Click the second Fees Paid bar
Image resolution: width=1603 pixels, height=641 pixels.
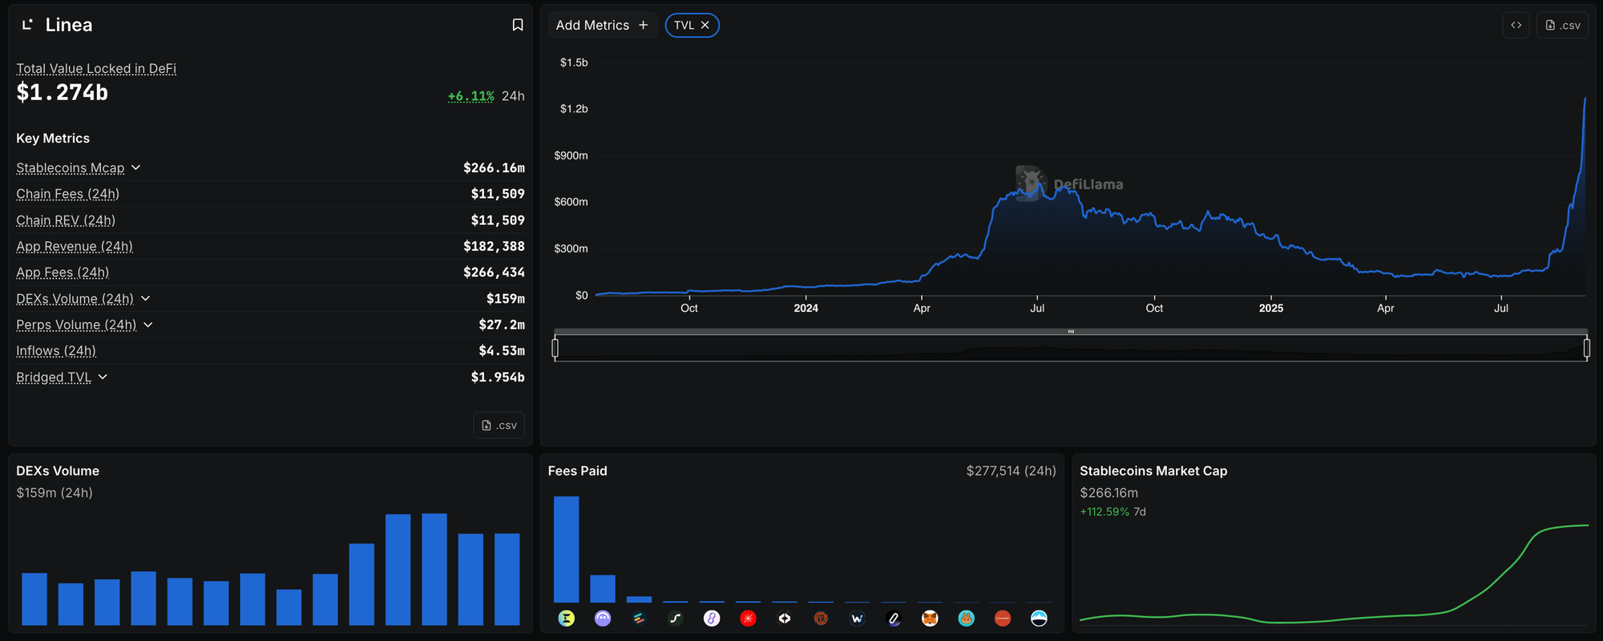(603, 588)
